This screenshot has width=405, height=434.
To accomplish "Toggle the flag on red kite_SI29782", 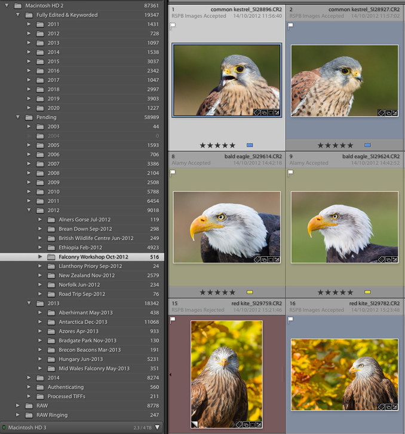I will (x=291, y=320).
